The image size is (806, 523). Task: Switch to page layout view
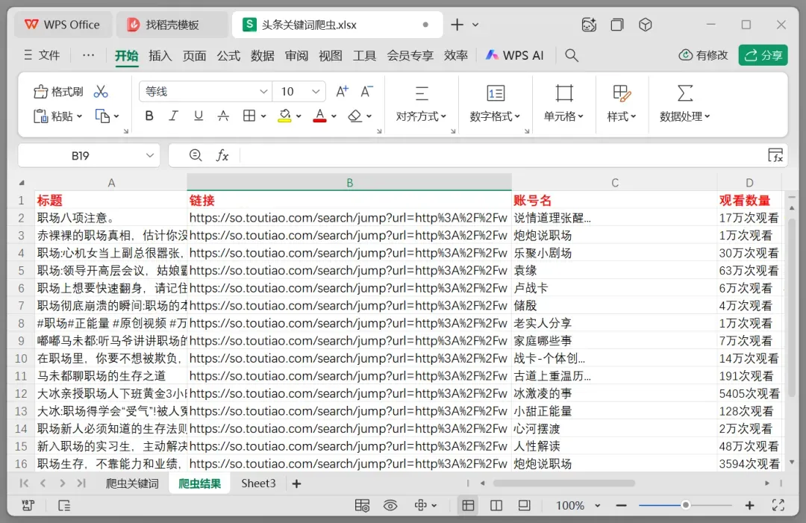(x=525, y=506)
